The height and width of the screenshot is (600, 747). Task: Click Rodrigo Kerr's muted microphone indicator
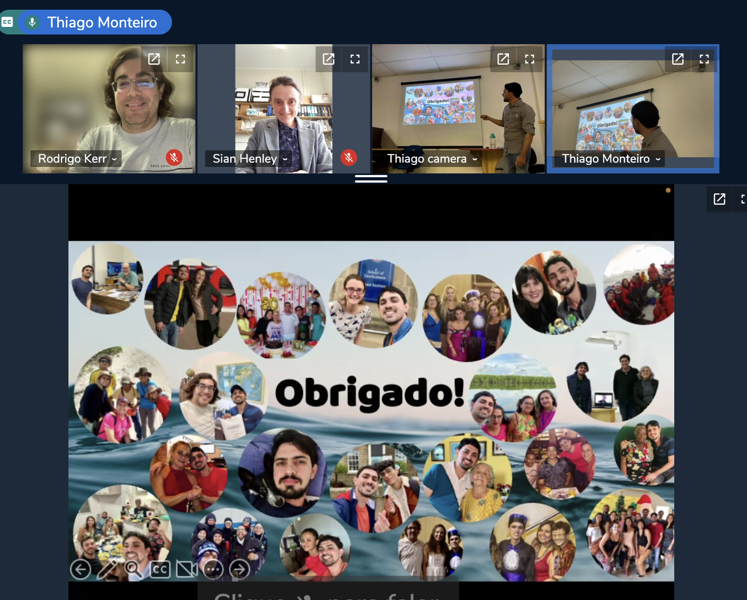[x=174, y=157]
